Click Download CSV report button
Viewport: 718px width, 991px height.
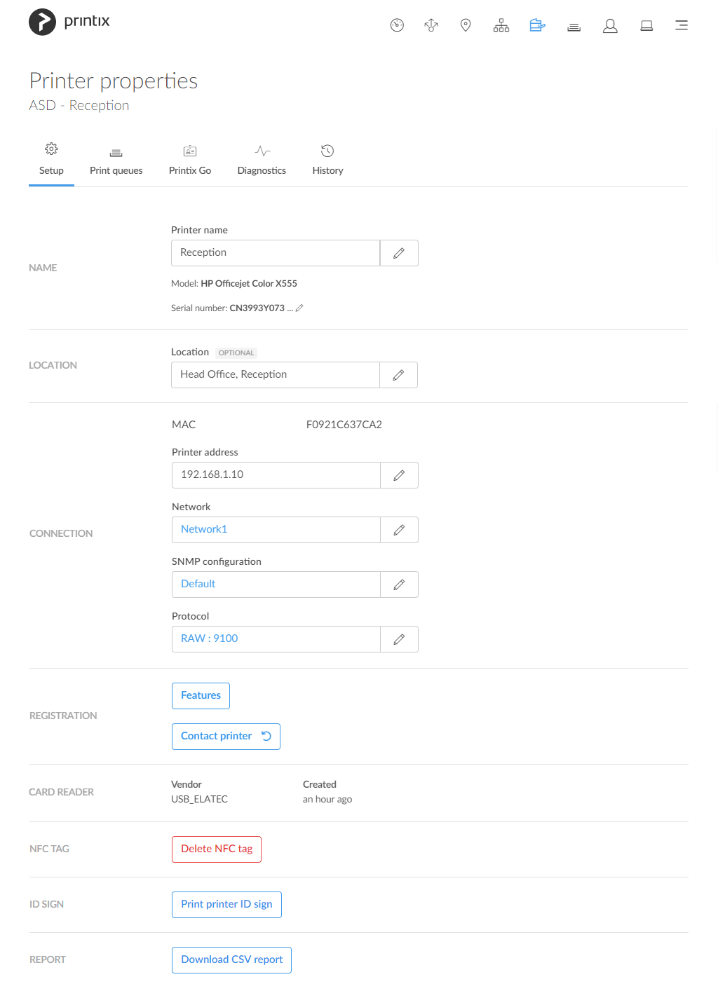[x=231, y=960]
